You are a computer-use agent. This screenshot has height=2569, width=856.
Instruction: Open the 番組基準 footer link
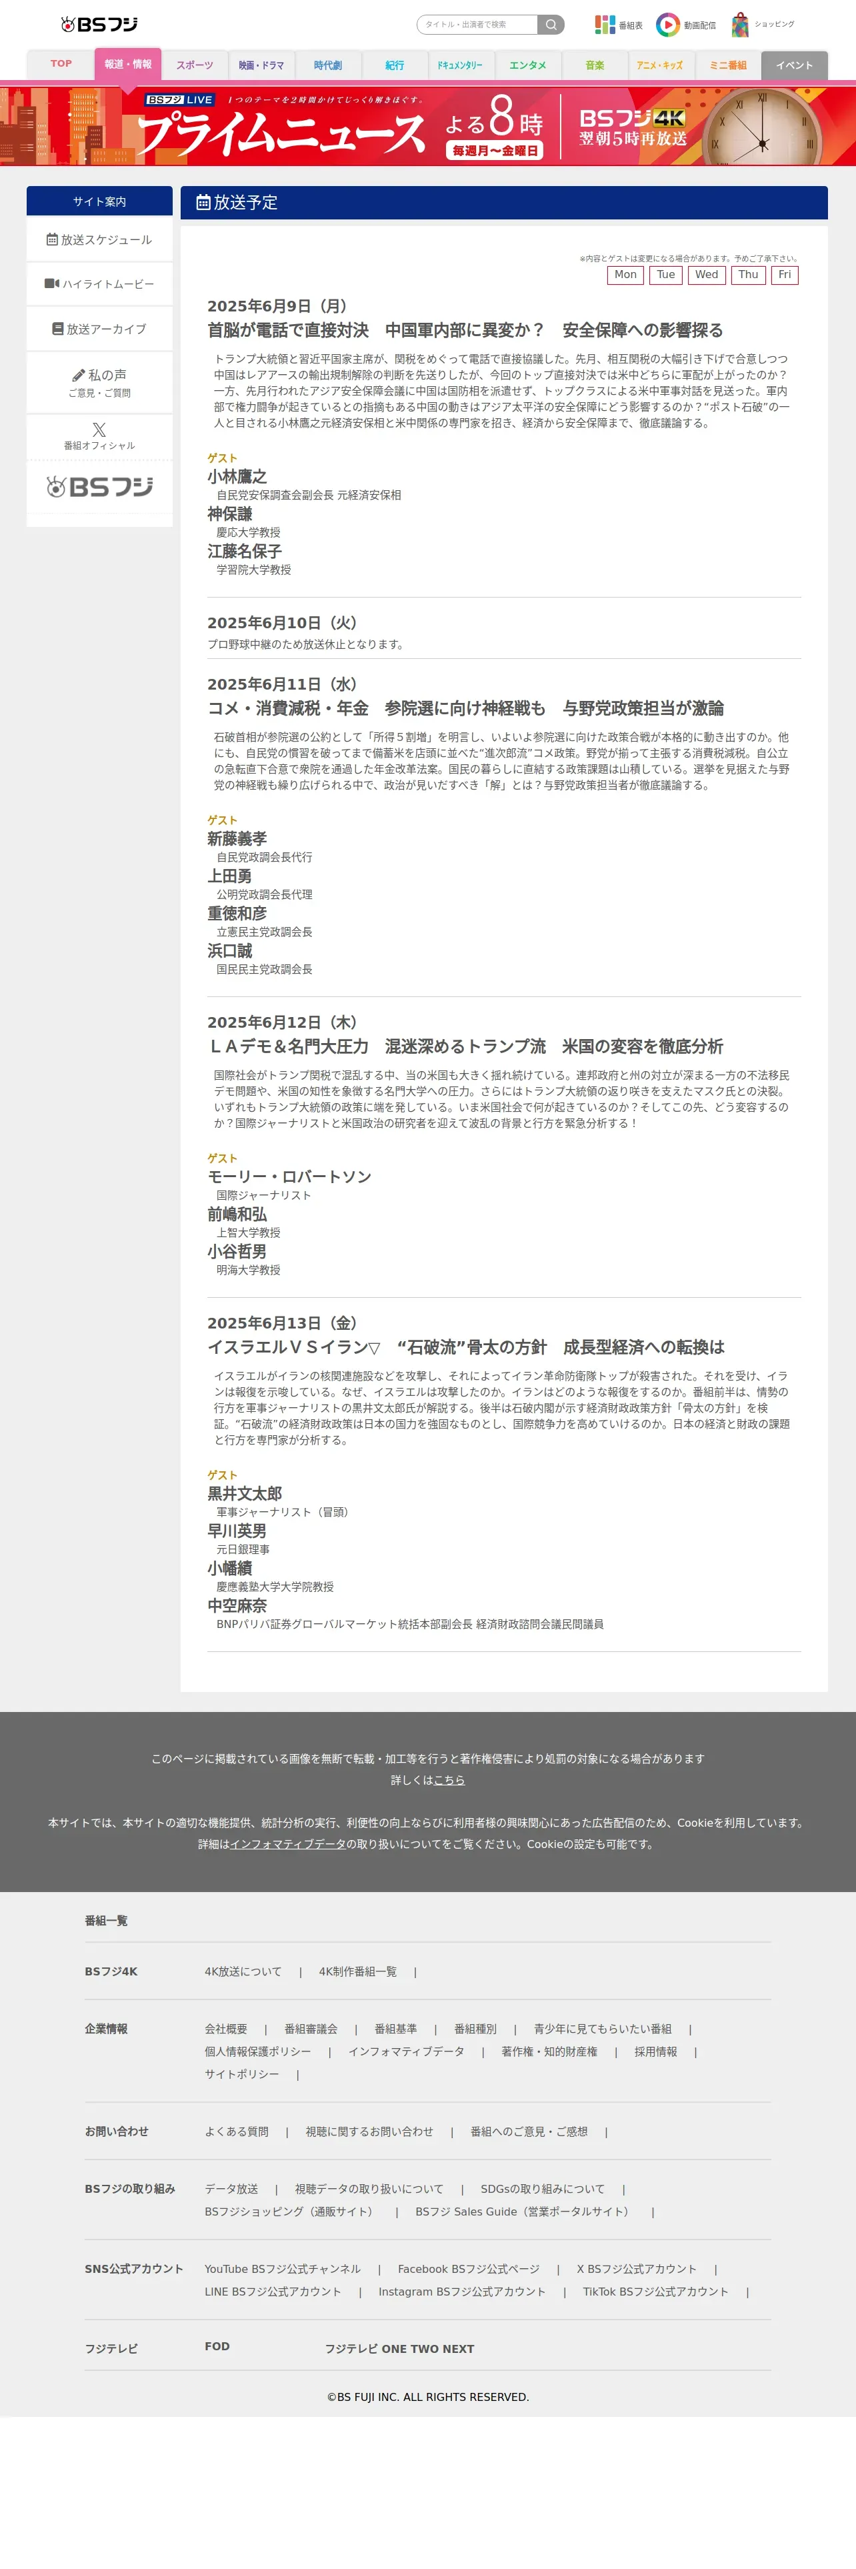pyautogui.click(x=395, y=2029)
